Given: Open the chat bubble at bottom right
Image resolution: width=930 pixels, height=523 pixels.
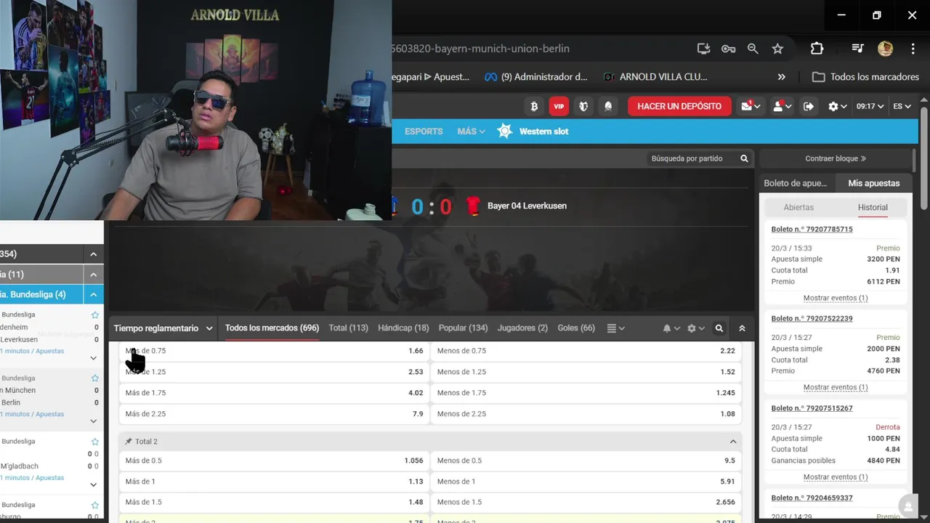Looking at the screenshot, I should (x=907, y=506).
